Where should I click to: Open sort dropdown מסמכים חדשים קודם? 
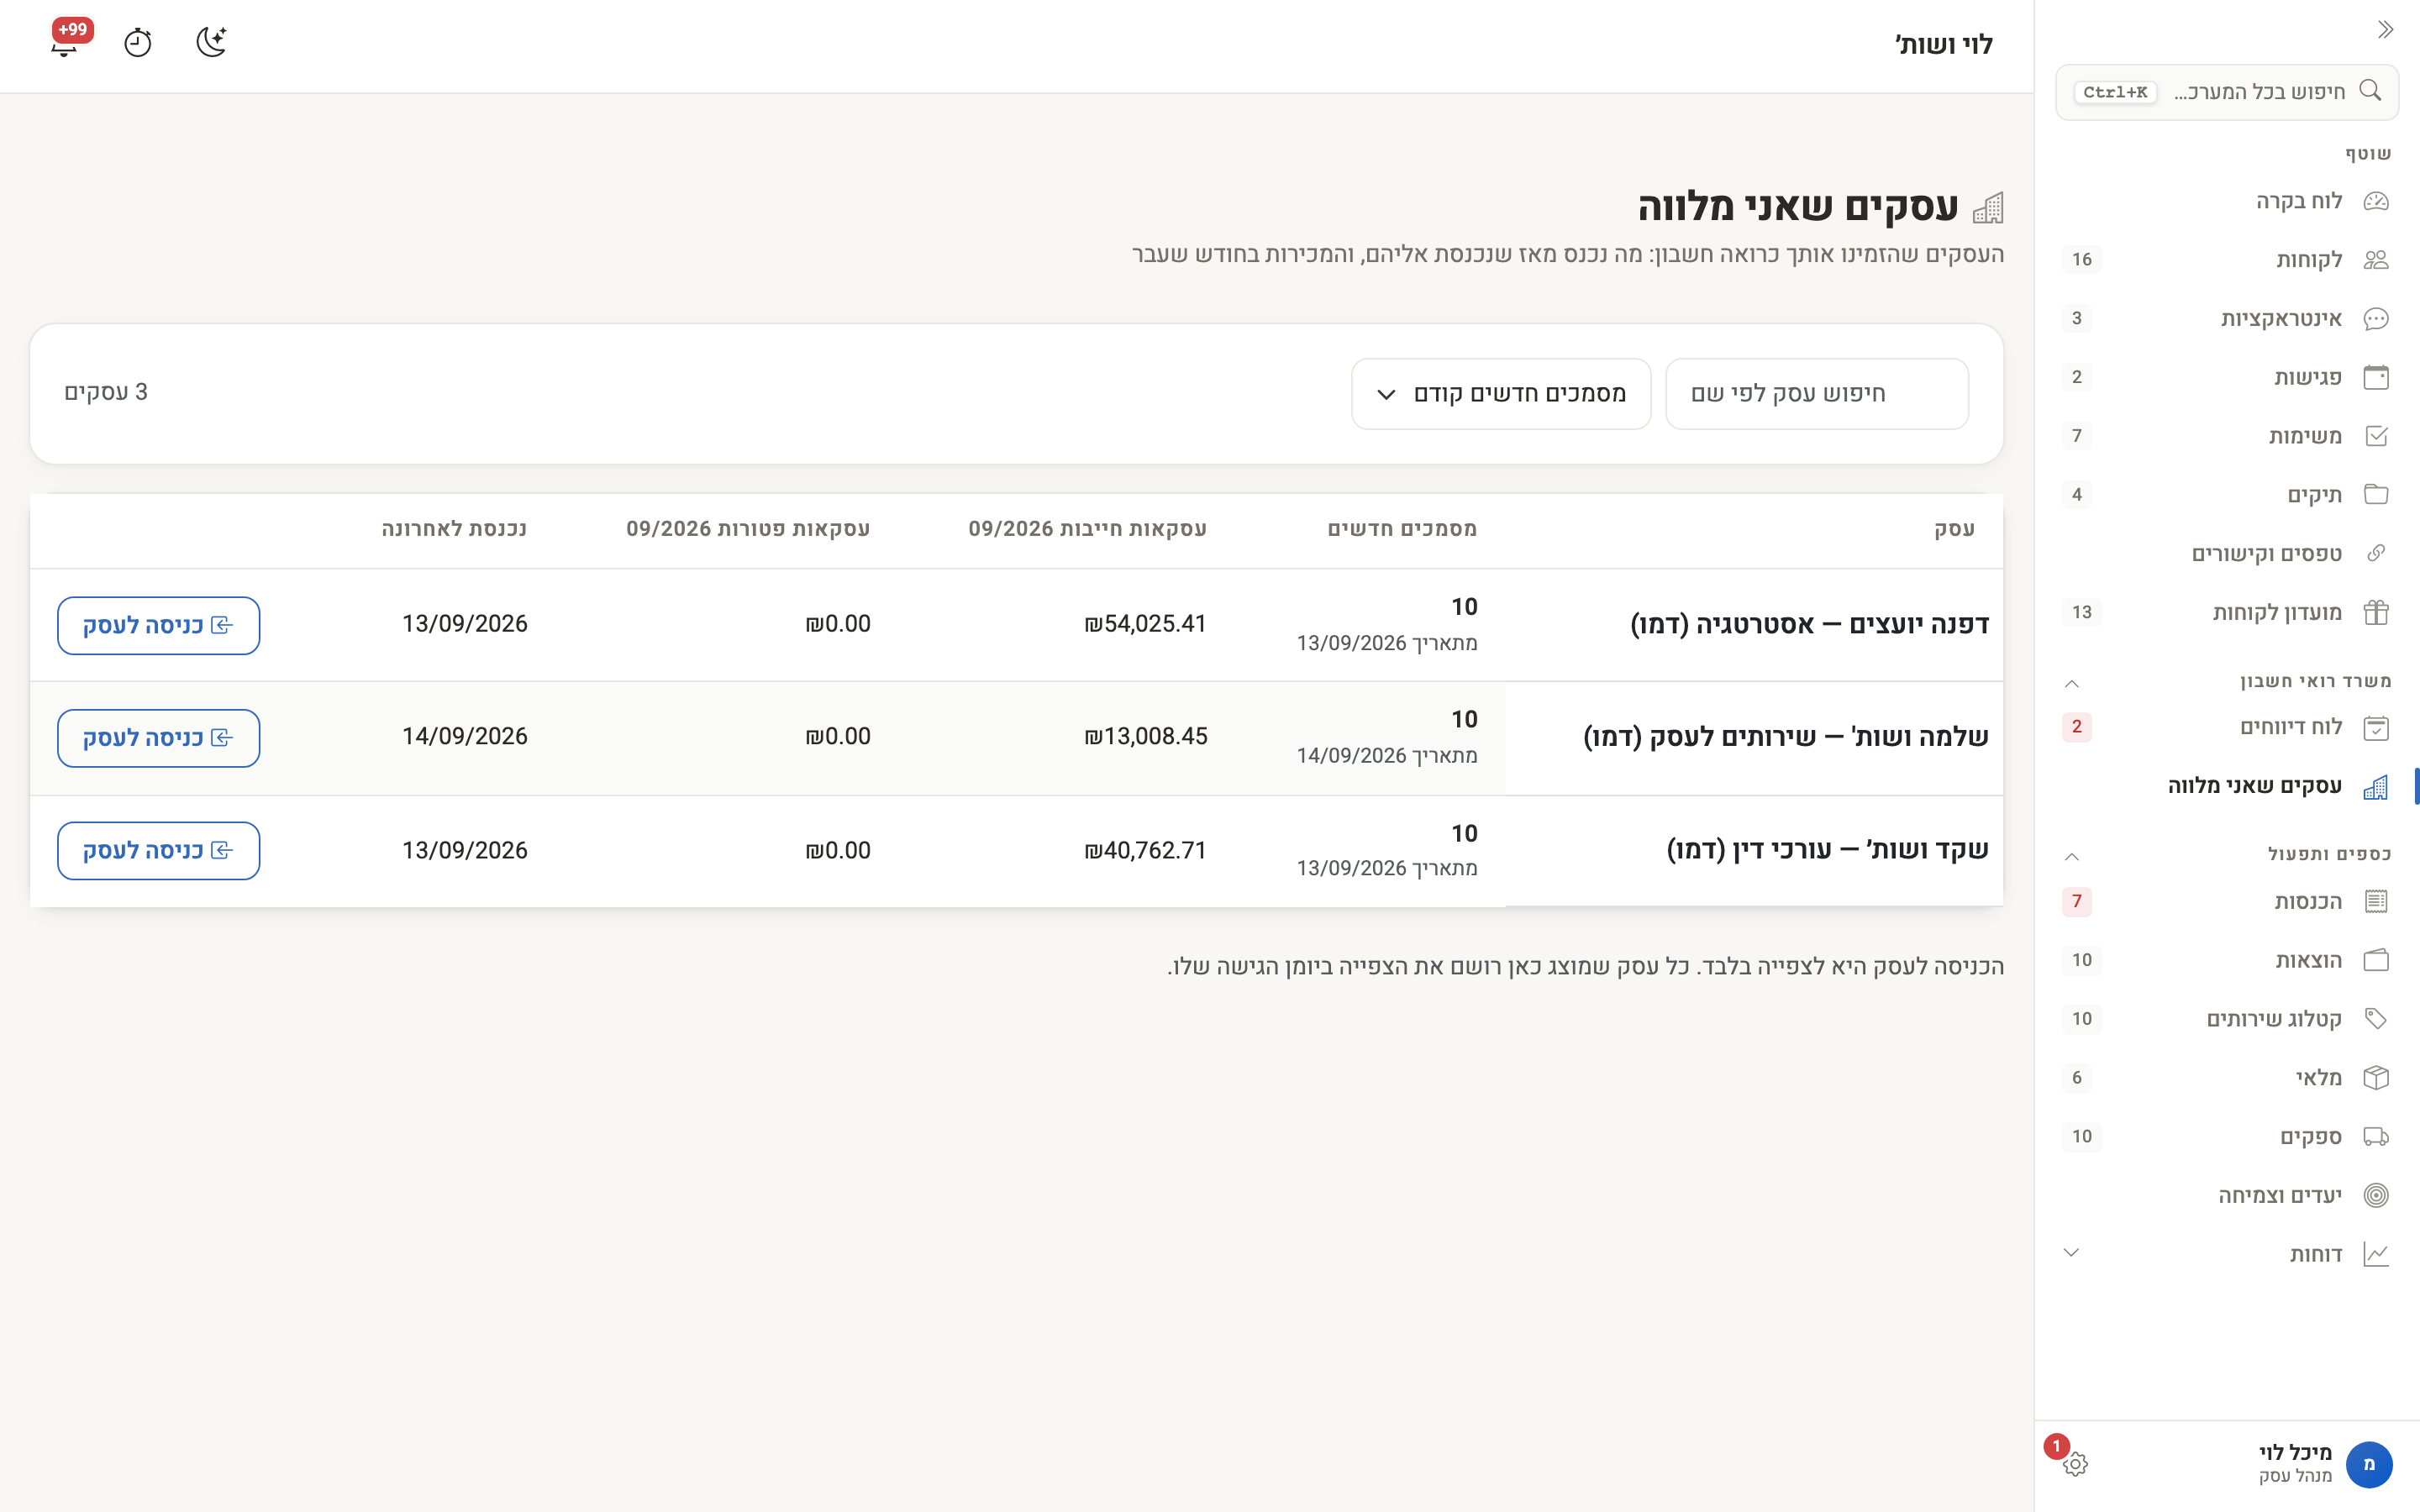(1501, 394)
